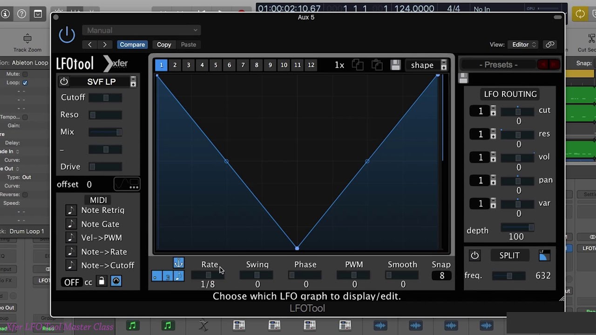Toggle the Note->Rate MIDI option

[x=71, y=252]
